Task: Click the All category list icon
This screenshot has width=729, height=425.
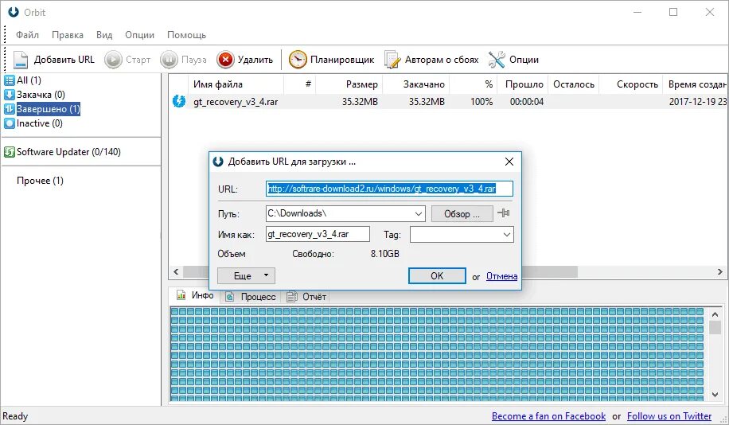Action: (x=10, y=80)
